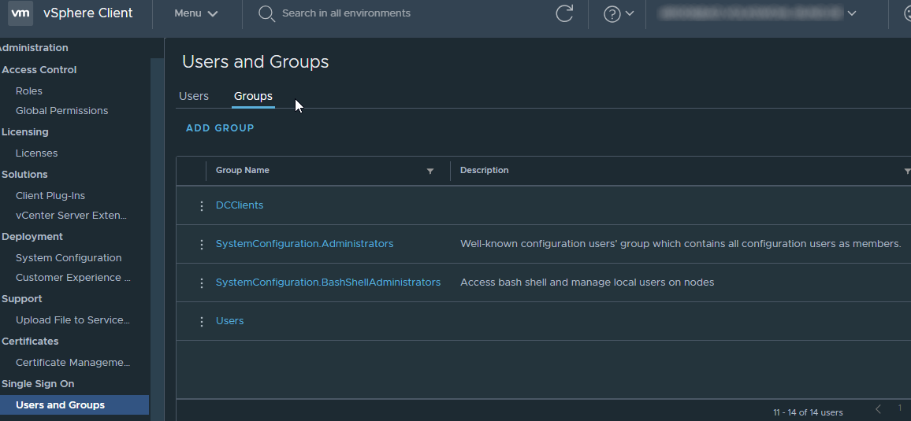Click the Access Control section heading
This screenshot has height=421, width=911.
[39, 69]
